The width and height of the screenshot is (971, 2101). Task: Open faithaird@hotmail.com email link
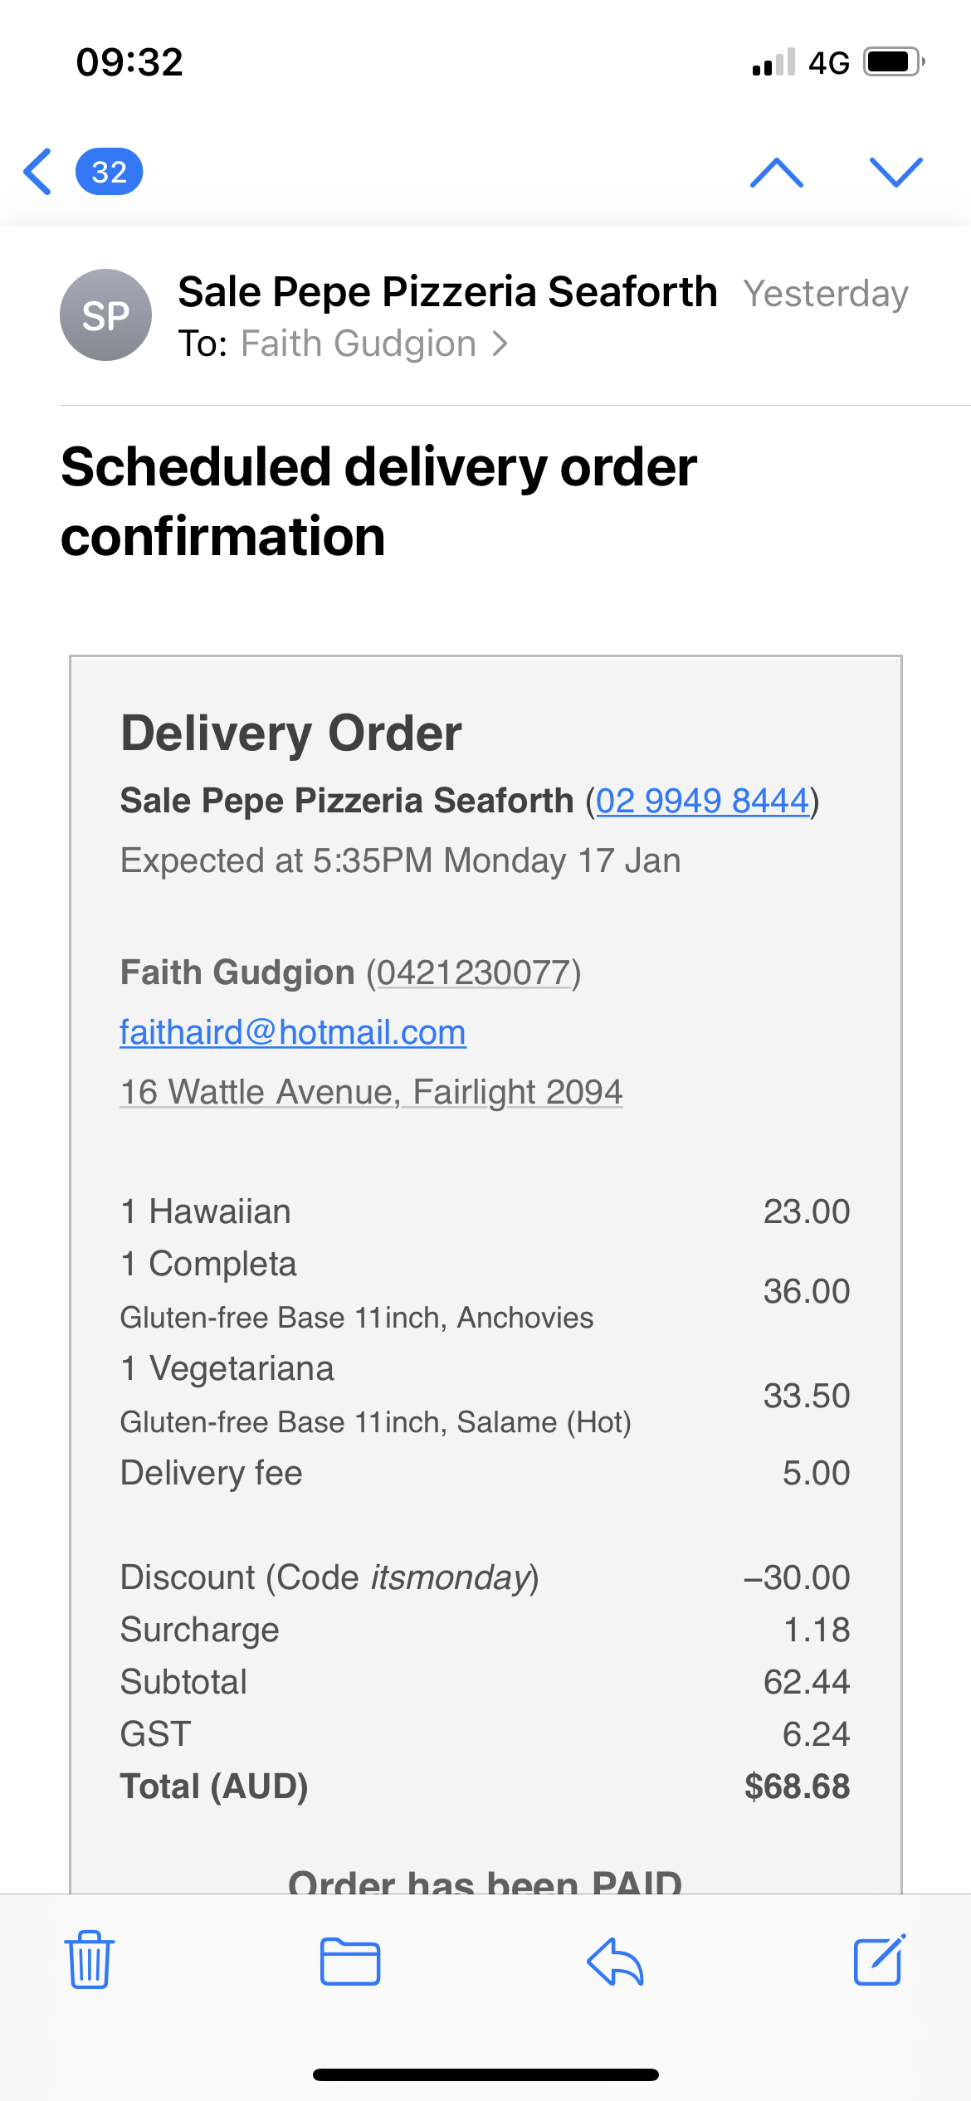point(293,1032)
